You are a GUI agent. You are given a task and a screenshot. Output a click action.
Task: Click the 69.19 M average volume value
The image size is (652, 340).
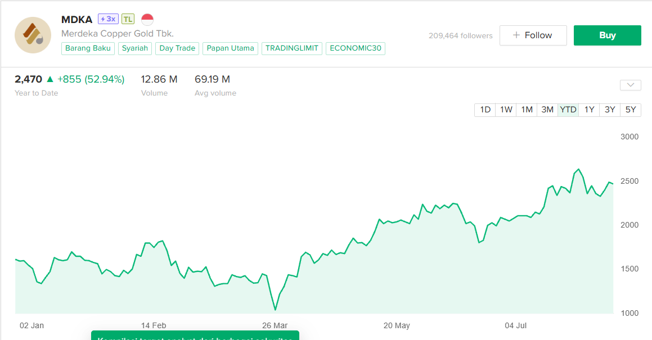point(213,79)
